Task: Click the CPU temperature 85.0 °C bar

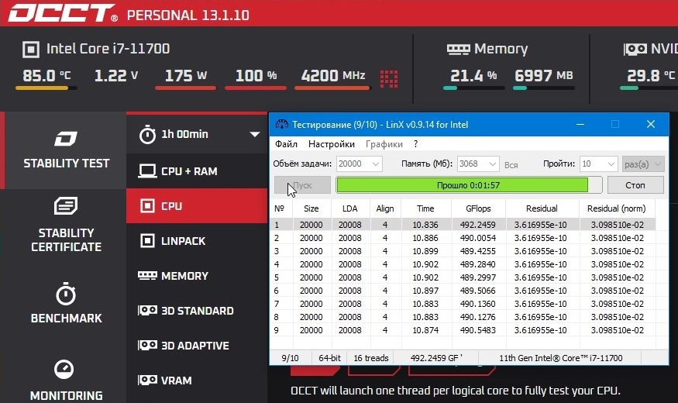Action: tap(46, 88)
